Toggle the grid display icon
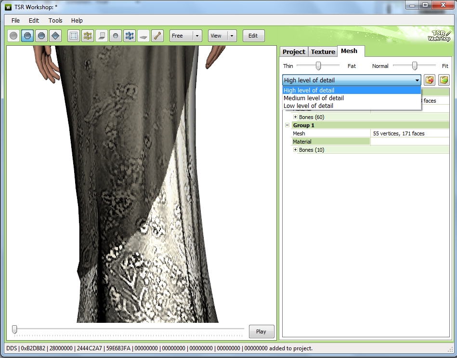Image resolution: width=457 pixels, height=358 pixels. pos(73,36)
